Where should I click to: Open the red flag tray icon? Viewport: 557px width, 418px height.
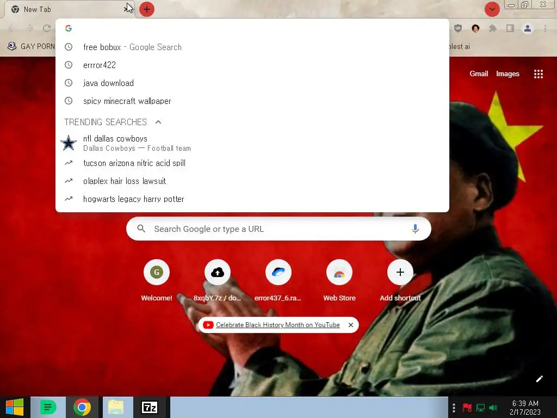467,407
